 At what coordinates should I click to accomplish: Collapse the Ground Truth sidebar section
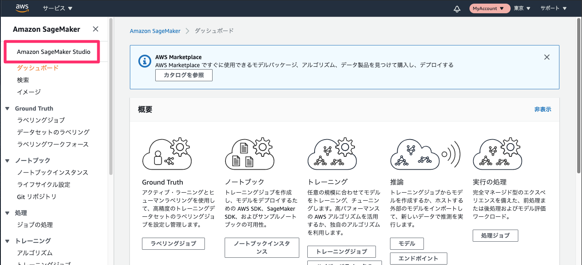tap(7, 109)
